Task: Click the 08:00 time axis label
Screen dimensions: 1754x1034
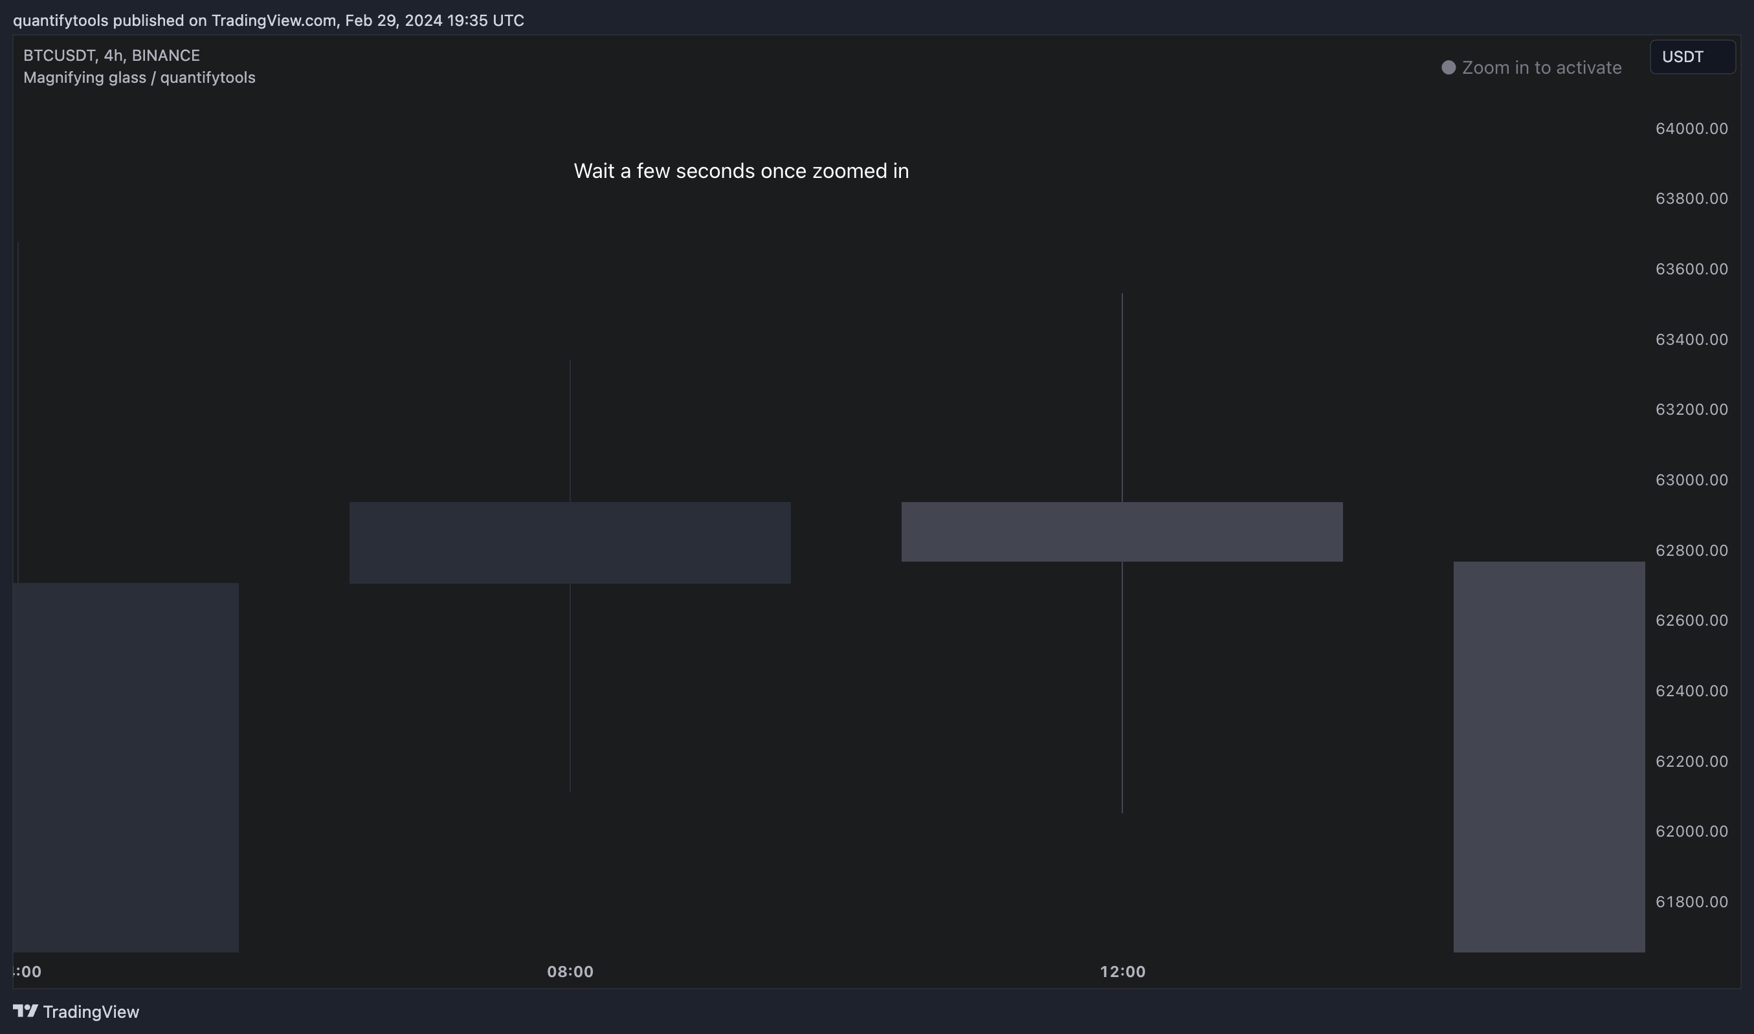Action: (570, 971)
